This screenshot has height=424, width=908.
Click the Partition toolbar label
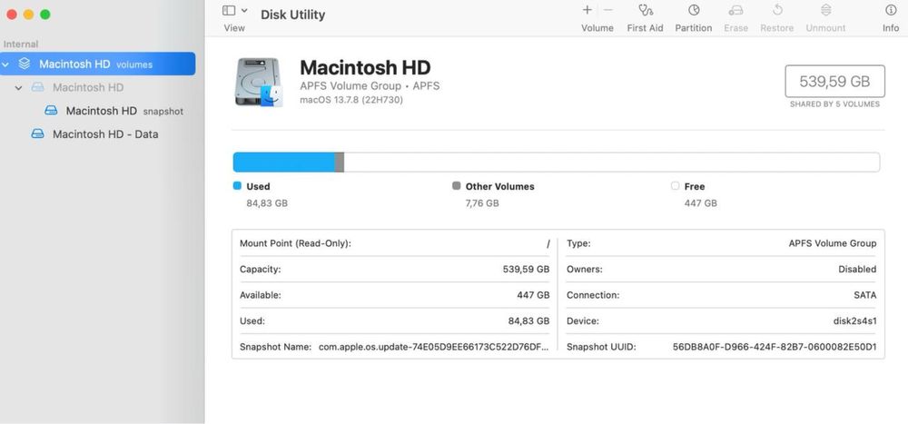pyautogui.click(x=694, y=28)
